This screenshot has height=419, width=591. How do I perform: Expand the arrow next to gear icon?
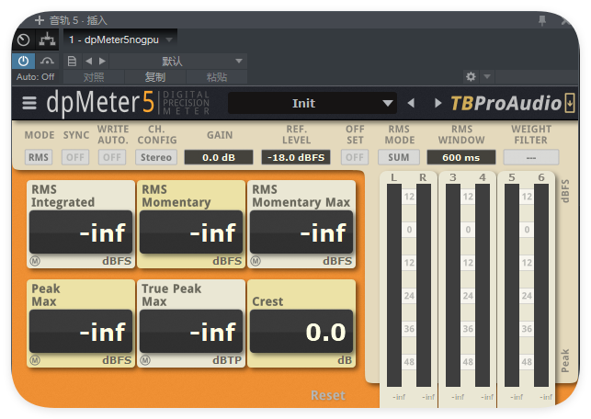[x=487, y=77]
